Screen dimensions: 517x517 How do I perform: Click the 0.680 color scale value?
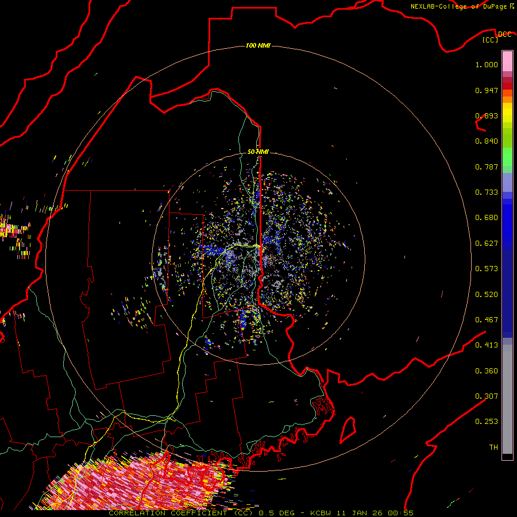pyautogui.click(x=487, y=218)
